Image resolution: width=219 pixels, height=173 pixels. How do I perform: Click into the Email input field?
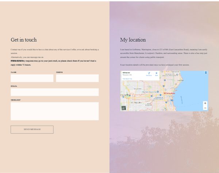click(x=54, y=92)
